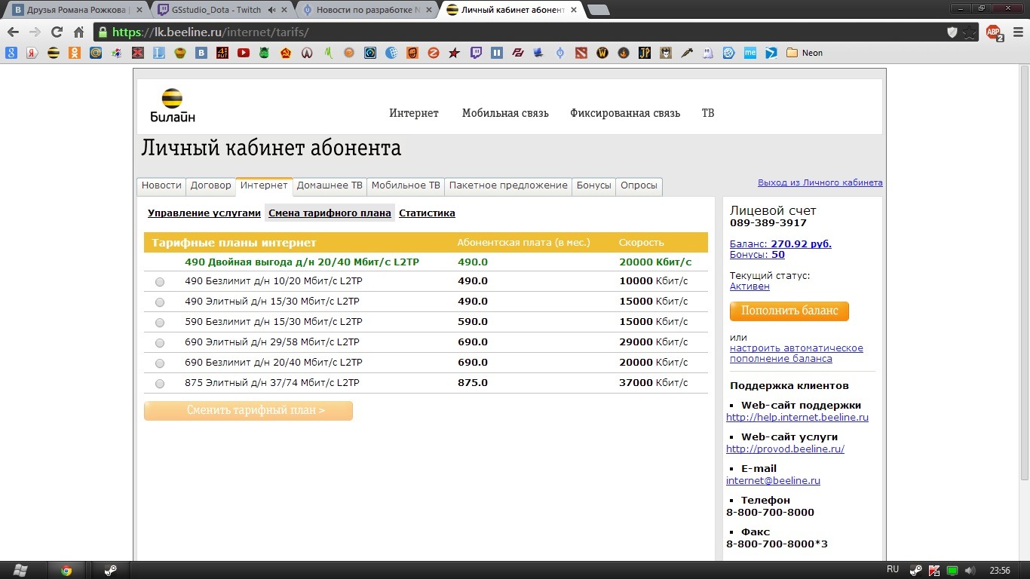1030x579 pixels.
Task: Open the provod.beeline.ru link
Action: pos(785,449)
